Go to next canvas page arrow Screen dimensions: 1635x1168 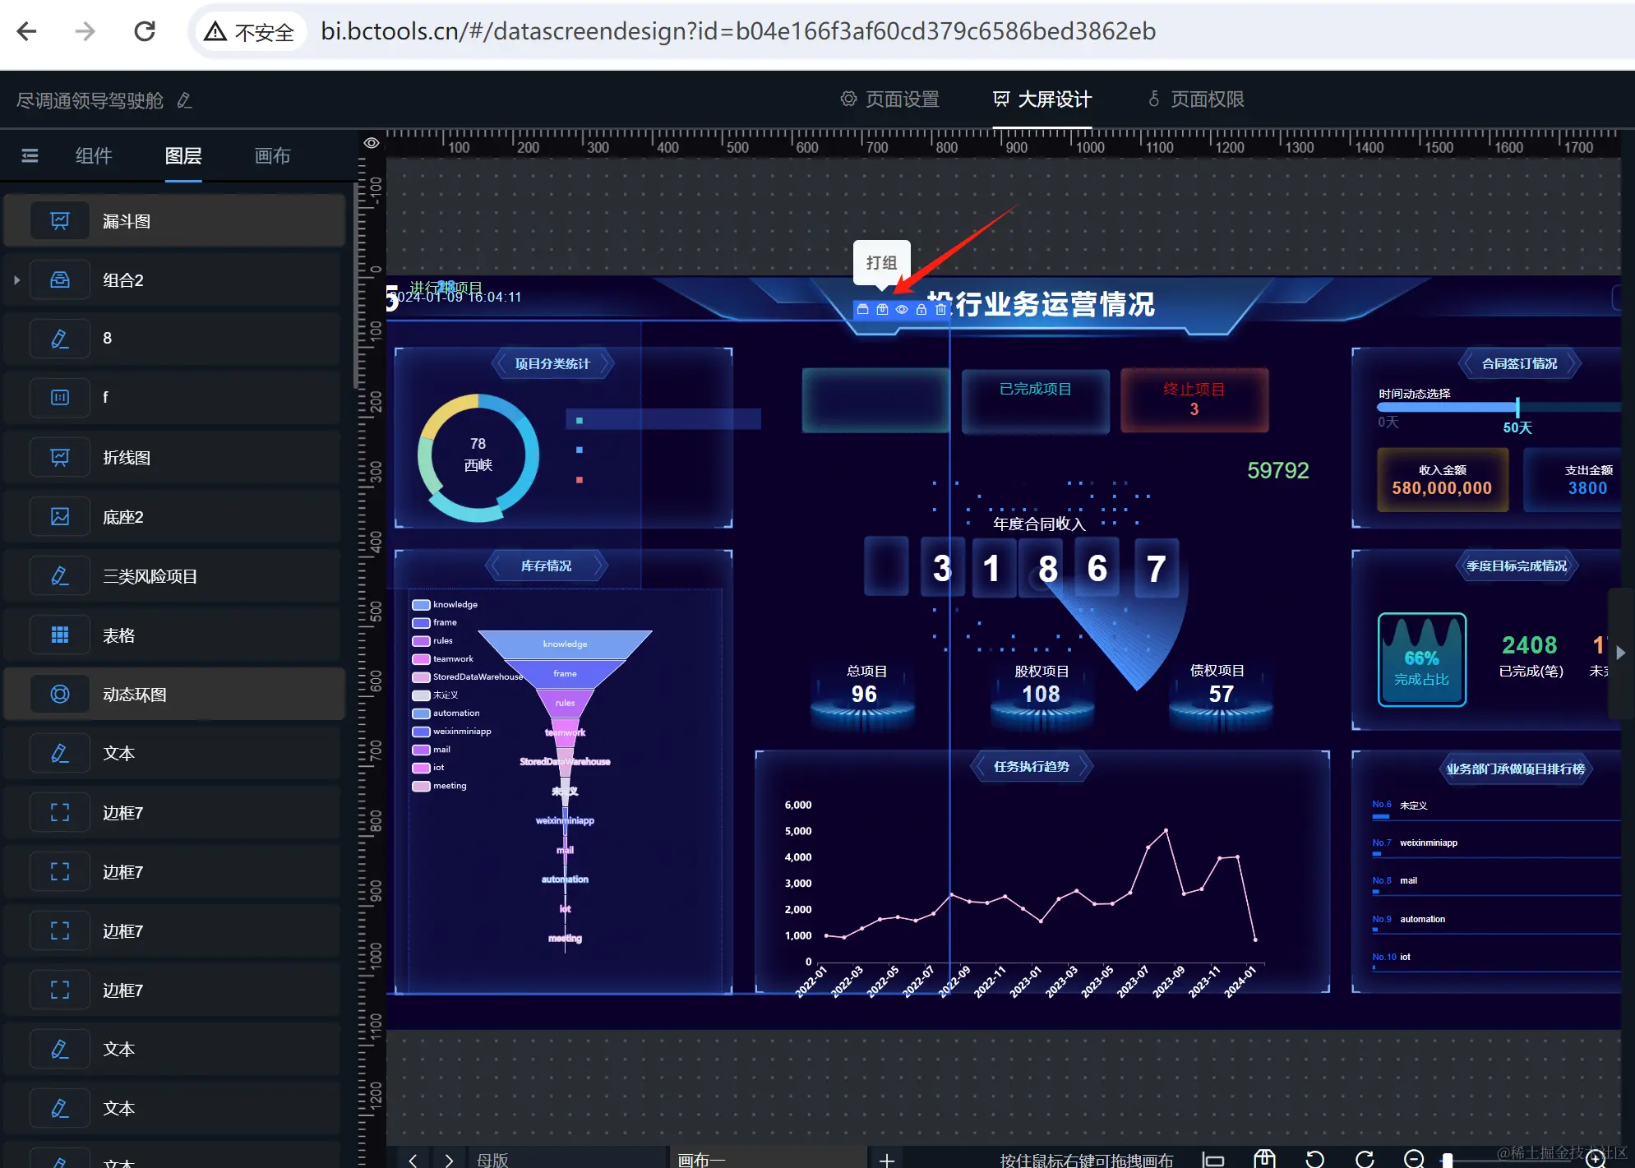449,1160
